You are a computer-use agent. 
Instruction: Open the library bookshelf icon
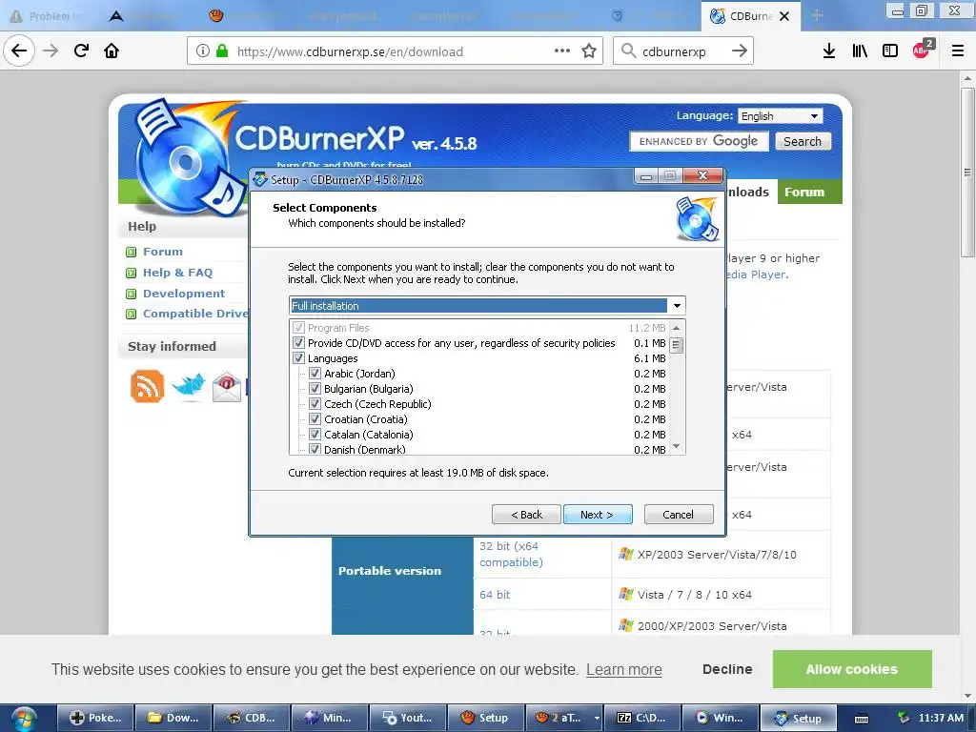pyautogui.click(x=860, y=51)
